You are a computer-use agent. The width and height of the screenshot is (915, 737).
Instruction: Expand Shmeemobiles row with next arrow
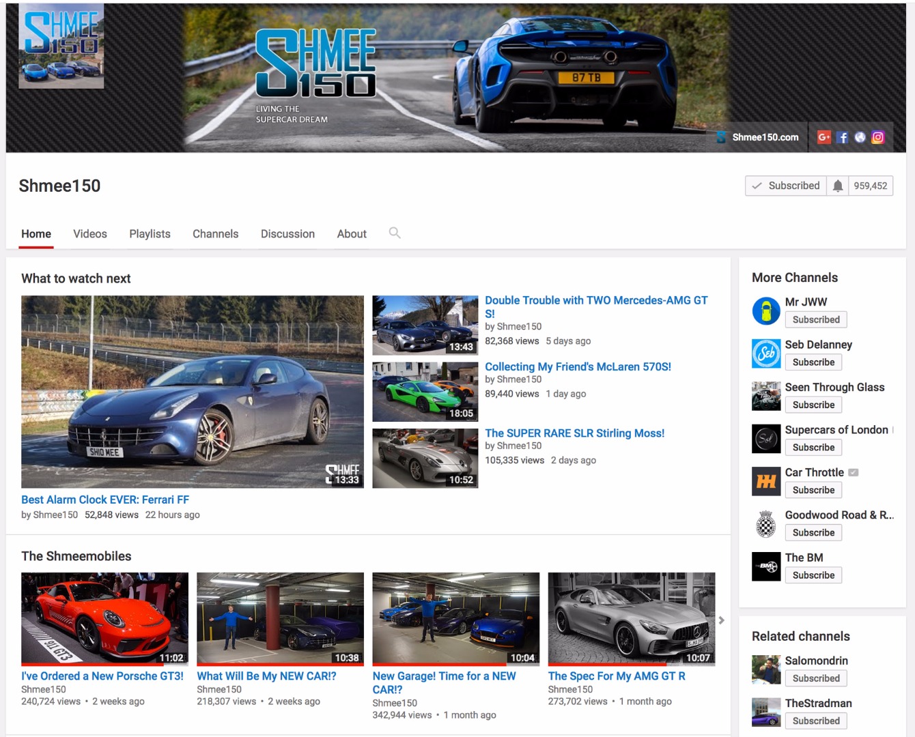click(x=721, y=620)
